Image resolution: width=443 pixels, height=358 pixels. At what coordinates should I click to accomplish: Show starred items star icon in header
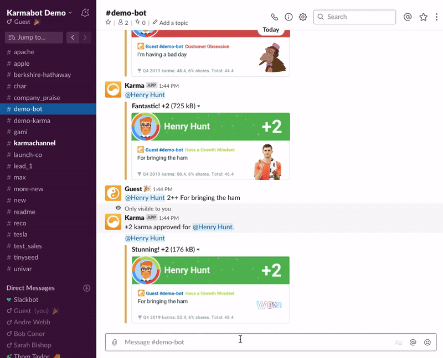(423, 17)
